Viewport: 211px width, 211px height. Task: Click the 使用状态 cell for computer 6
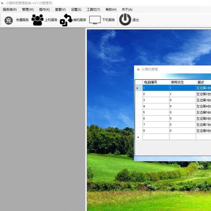click(x=183, y=119)
